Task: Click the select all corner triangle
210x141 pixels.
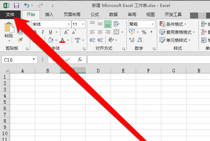Action: coord(6,70)
